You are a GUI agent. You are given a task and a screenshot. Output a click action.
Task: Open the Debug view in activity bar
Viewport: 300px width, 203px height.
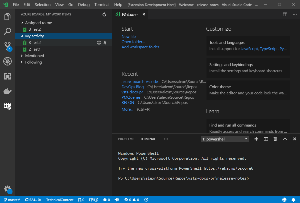[x=7, y=61]
